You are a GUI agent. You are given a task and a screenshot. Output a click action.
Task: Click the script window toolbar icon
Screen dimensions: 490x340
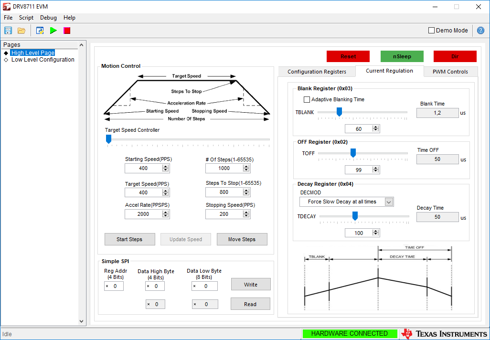pos(40,30)
